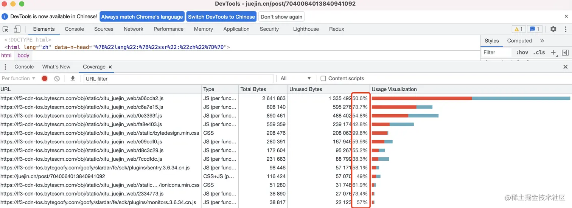
Task: Toggle device toolbar icon
Action: (x=17, y=29)
